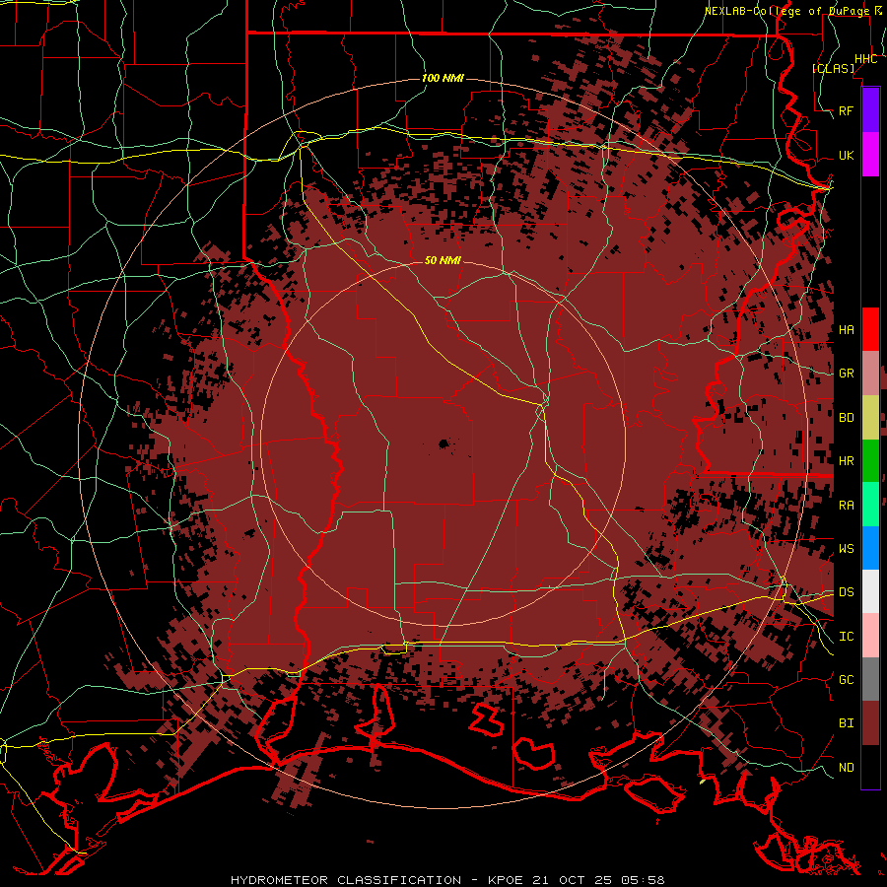Screen dimensions: 887x887
Task: Click the '21 OCT 25' date text
Action: click(x=573, y=880)
